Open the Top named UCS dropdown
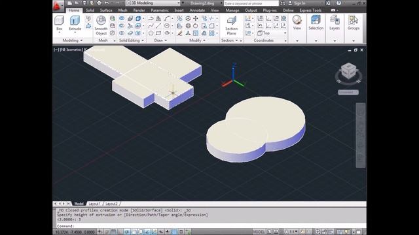Viewport: 419px width, 235px height. pyautogui.click(x=272, y=33)
